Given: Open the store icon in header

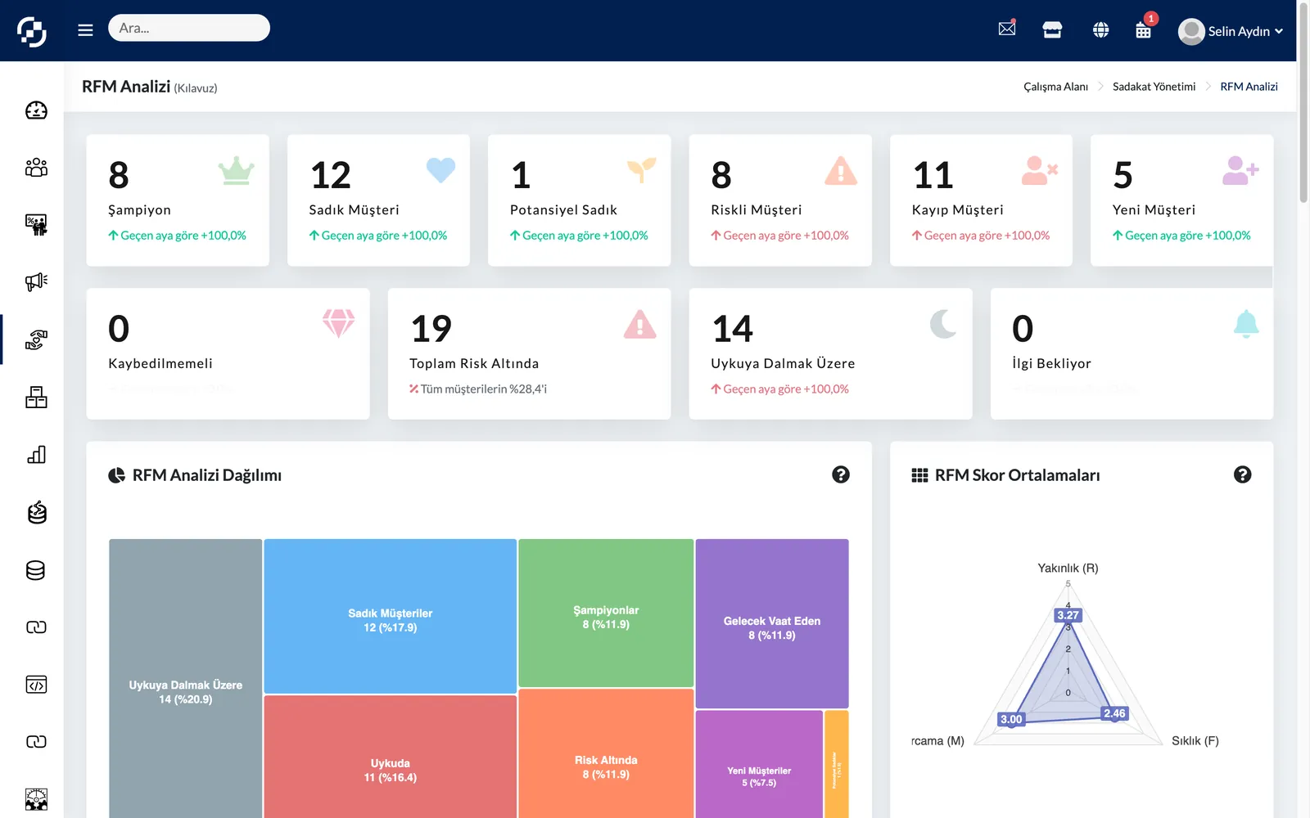Looking at the screenshot, I should (1052, 30).
